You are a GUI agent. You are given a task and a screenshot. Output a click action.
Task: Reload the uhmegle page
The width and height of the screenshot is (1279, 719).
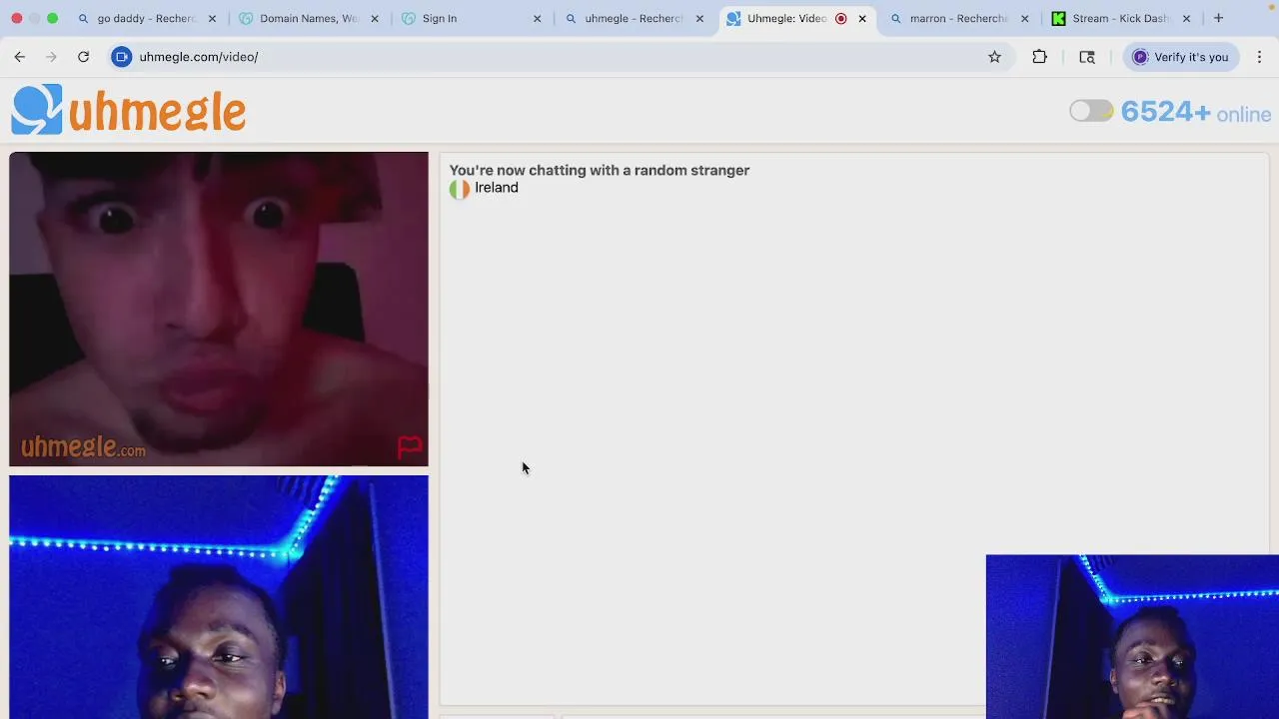[84, 57]
